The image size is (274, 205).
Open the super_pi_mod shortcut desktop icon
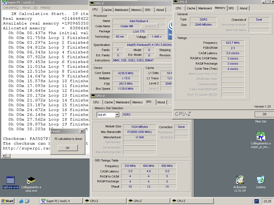tap(261, 136)
